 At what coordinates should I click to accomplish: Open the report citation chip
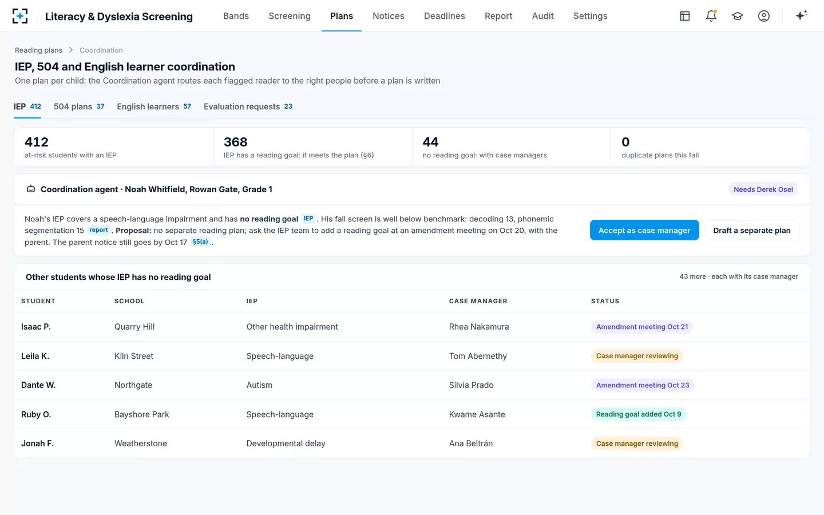[98, 230]
